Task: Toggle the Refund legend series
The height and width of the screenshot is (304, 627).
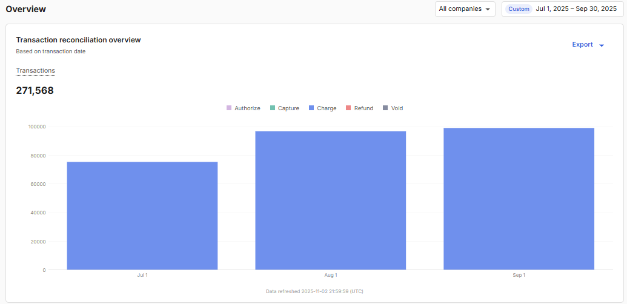Action: click(359, 108)
